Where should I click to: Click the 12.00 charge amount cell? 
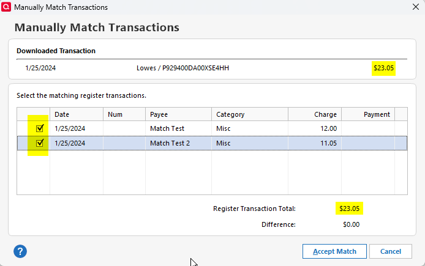pos(328,128)
